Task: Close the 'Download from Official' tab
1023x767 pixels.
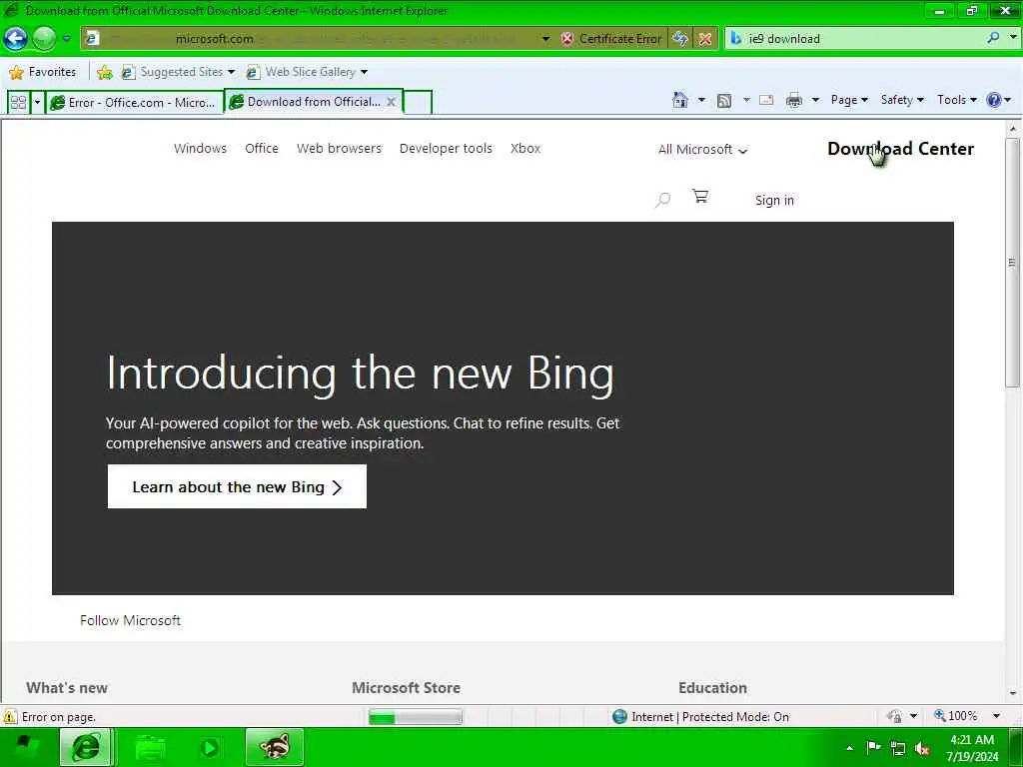Action: (391, 102)
